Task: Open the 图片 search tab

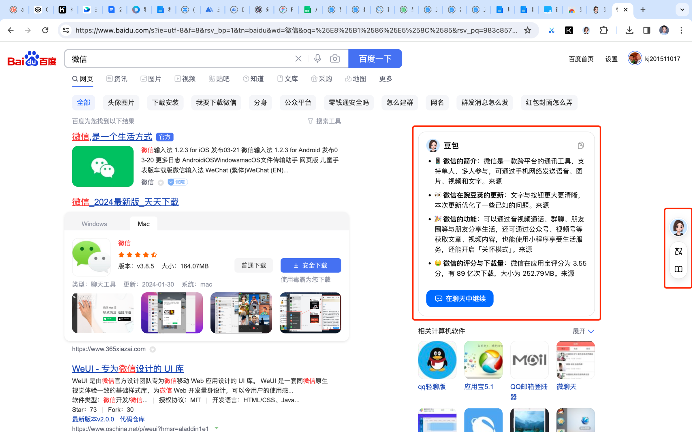Action: tap(151, 79)
